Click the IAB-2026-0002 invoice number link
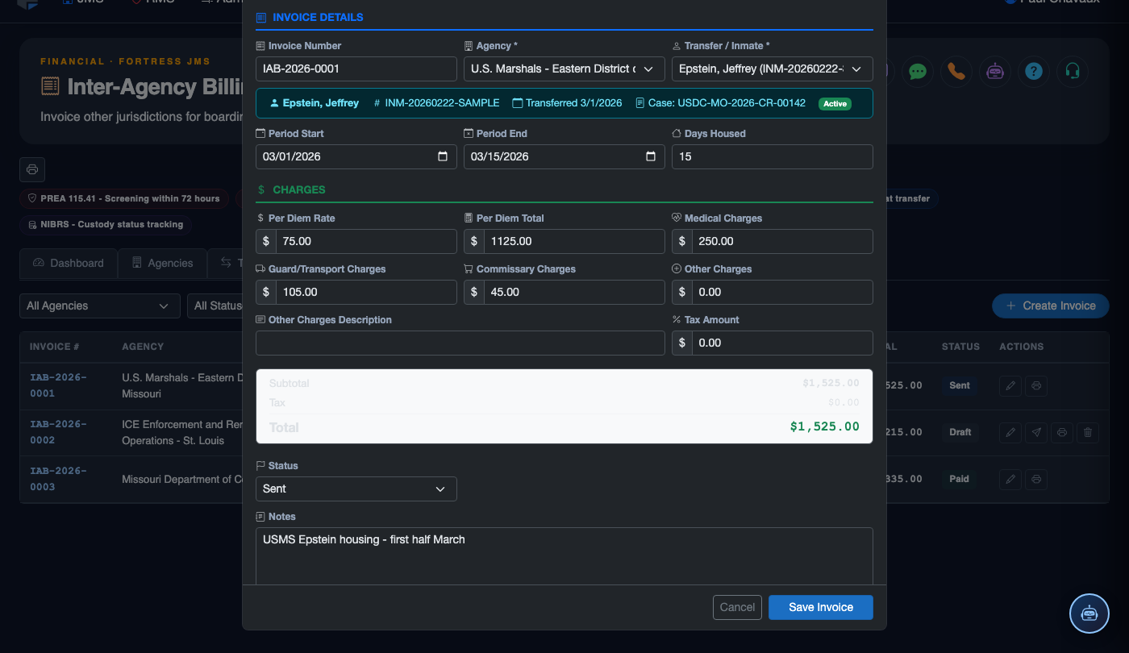 (x=58, y=432)
